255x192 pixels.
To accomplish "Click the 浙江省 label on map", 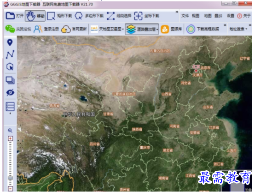I will 218,164.
